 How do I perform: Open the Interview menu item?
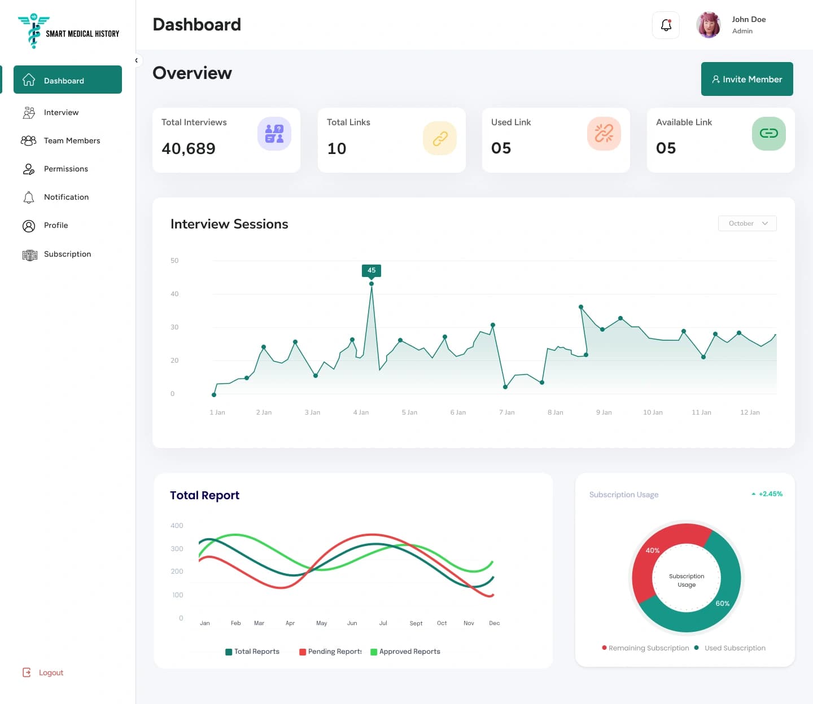(61, 112)
